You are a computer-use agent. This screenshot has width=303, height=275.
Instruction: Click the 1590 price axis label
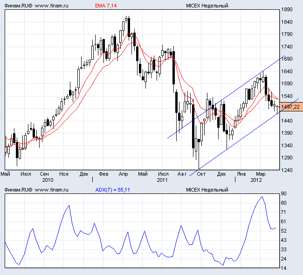point(287,84)
